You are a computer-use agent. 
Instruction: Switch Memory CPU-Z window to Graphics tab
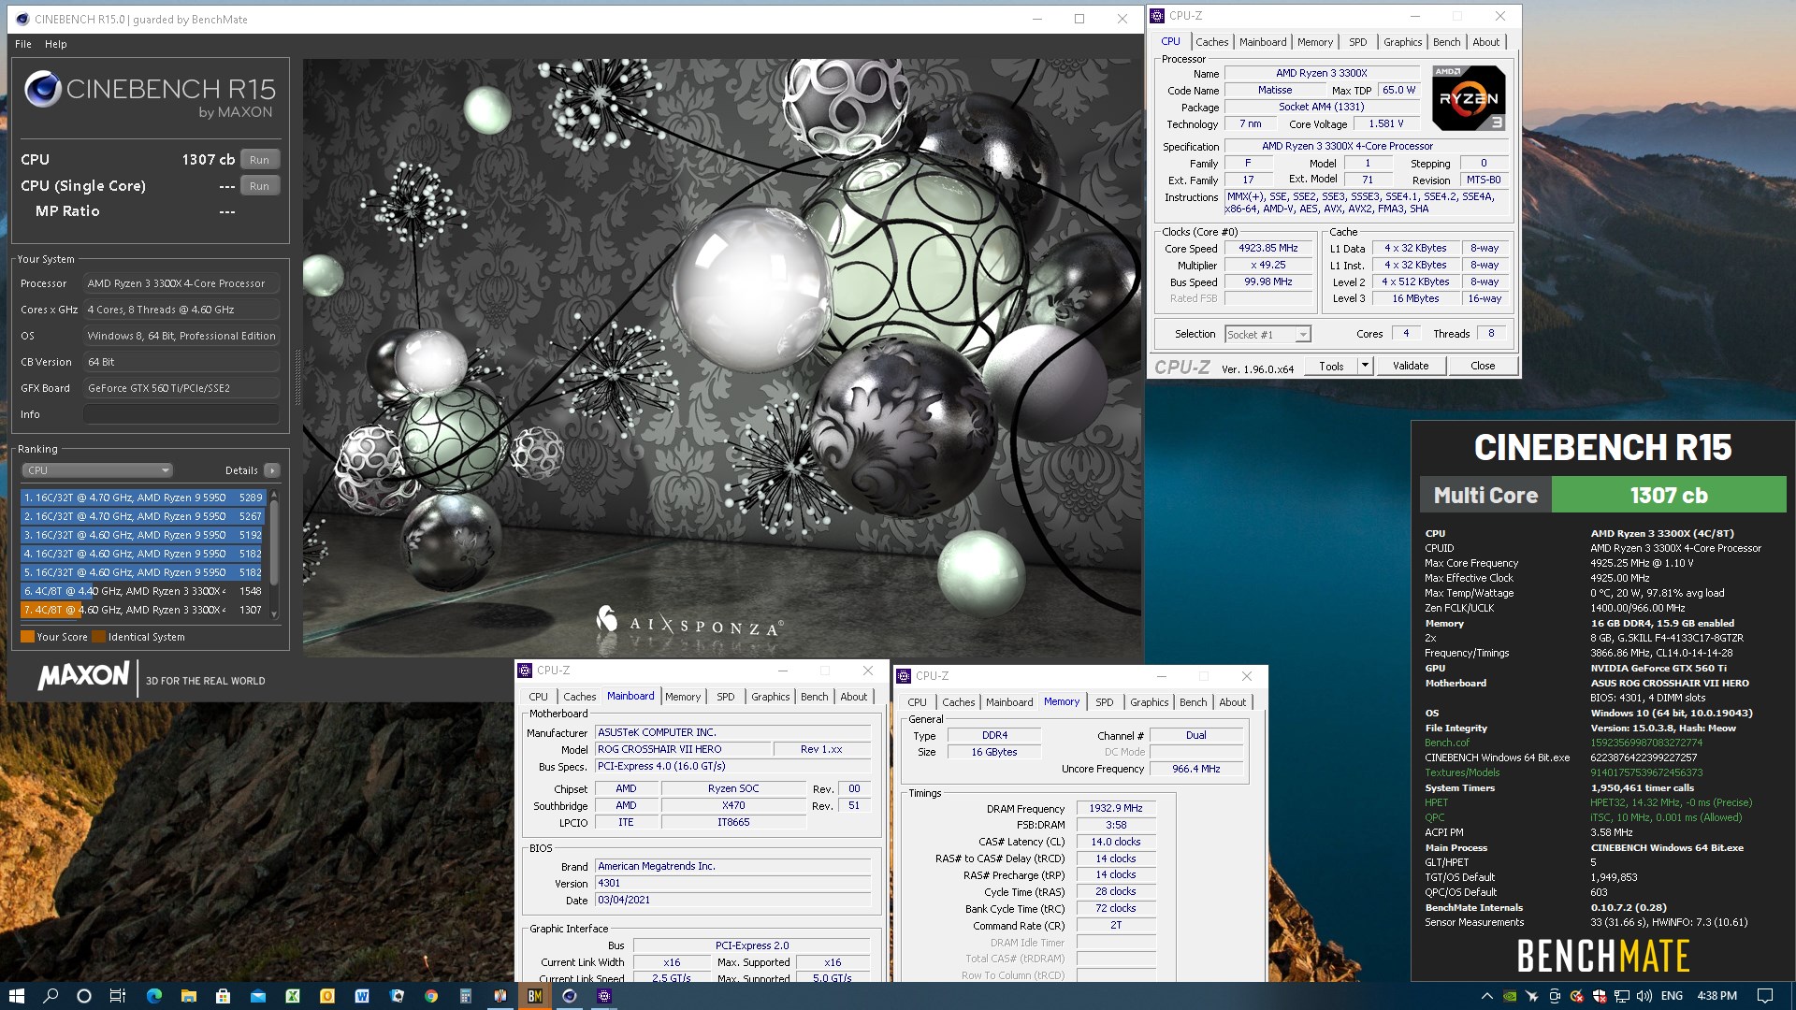tap(1149, 702)
